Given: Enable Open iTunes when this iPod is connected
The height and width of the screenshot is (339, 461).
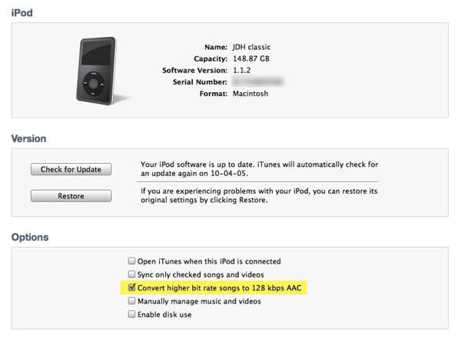Looking at the screenshot, I should tap(131, 261).
